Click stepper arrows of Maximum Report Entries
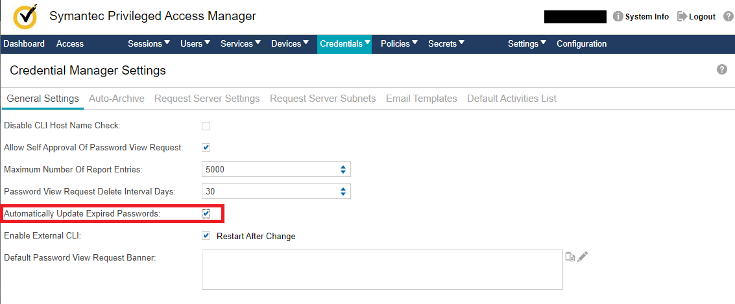This screenshot has width=735, height=304. tap(343, 169)
